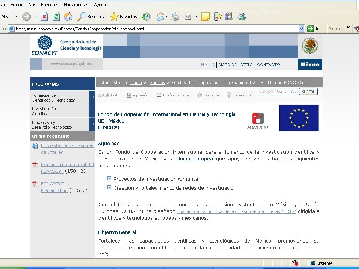Click the green Ir go button
359x269 pixels.
313,29
